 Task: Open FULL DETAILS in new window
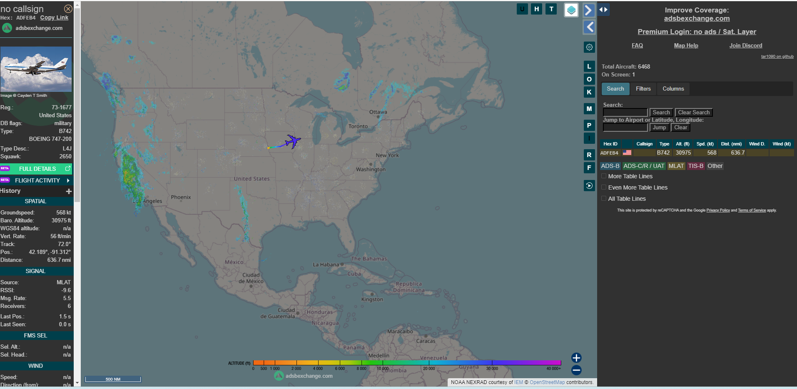point(36,169)
